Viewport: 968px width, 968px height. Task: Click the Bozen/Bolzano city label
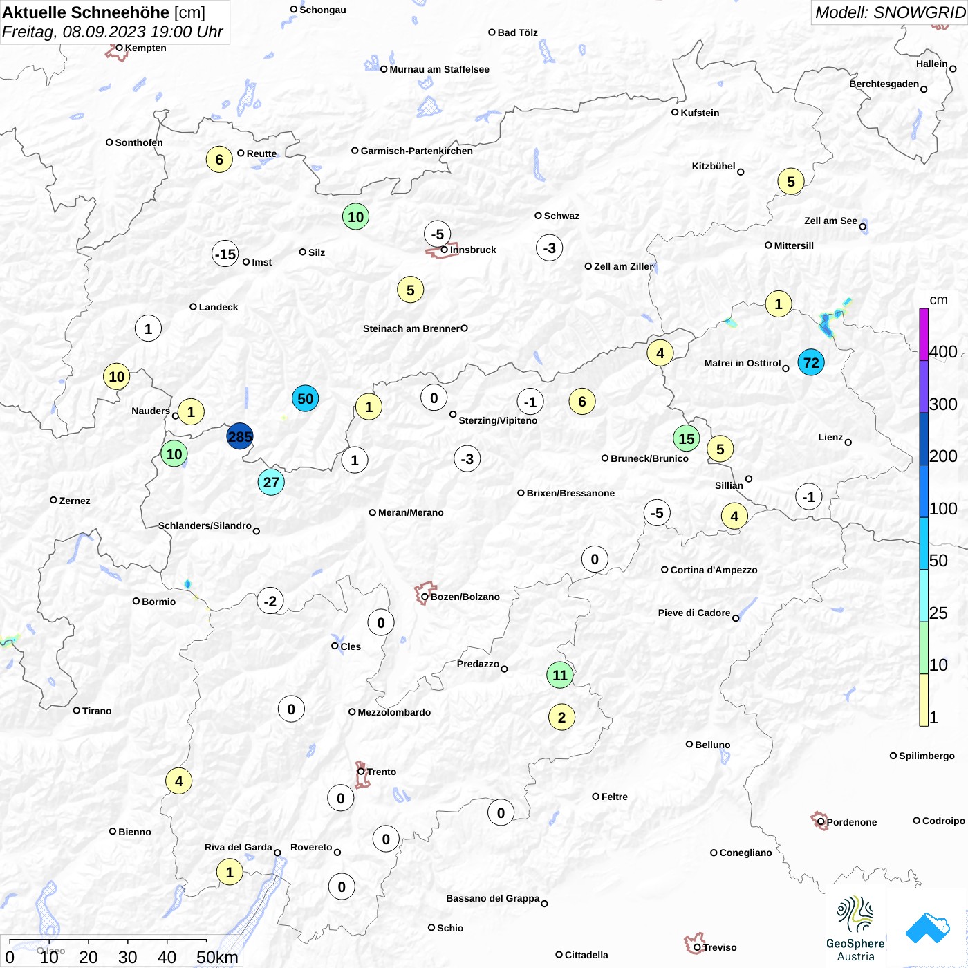[465, 597]
